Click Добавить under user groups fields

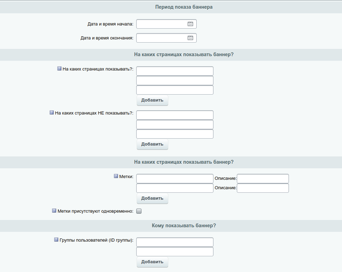pyautogui.click(x=152, y=262)
